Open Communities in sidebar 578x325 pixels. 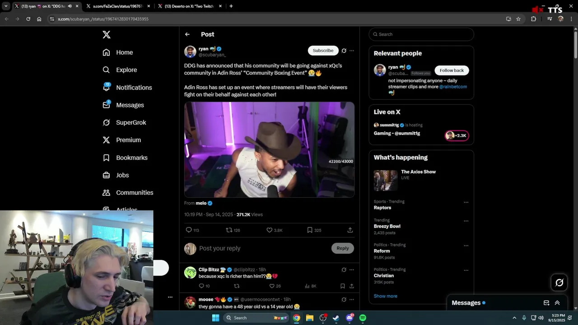click(x=128, y=193)
